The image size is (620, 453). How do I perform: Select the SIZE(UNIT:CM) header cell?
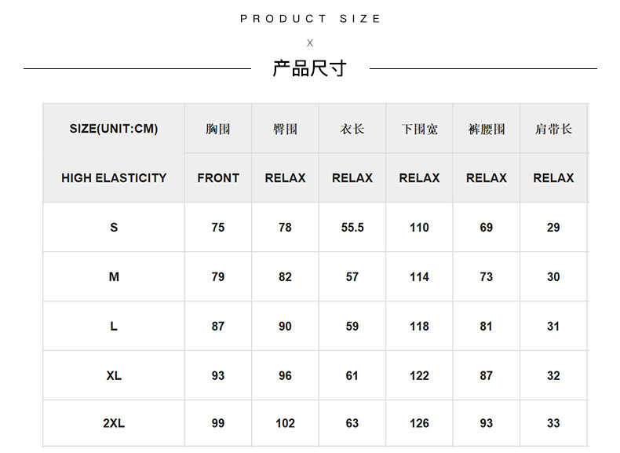coord(114,129)
